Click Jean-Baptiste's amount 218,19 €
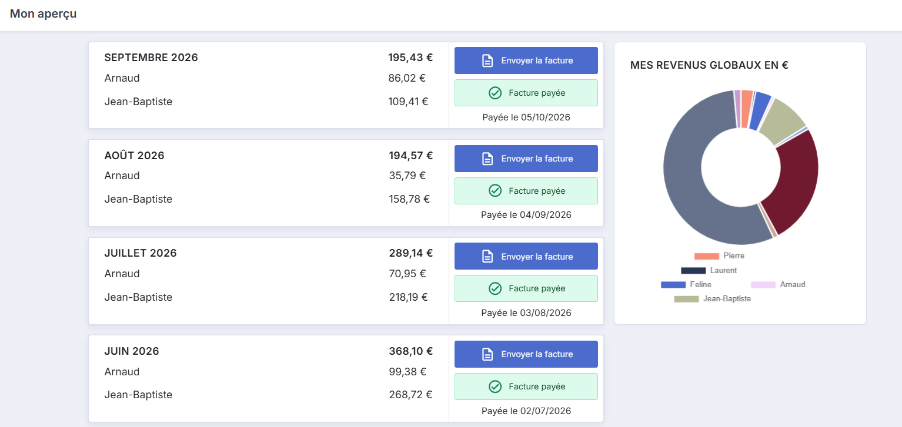 [x=408, y=297]
